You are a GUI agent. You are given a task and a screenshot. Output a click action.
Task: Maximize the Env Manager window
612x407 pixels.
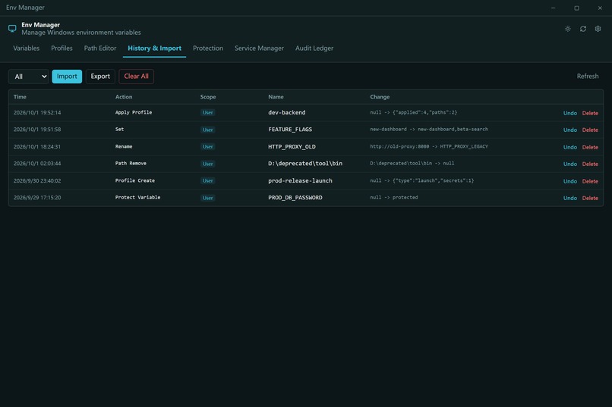[576, 8]
